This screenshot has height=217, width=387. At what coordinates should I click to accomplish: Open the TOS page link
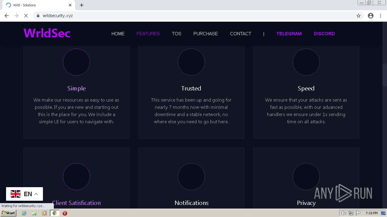point(177,34)
